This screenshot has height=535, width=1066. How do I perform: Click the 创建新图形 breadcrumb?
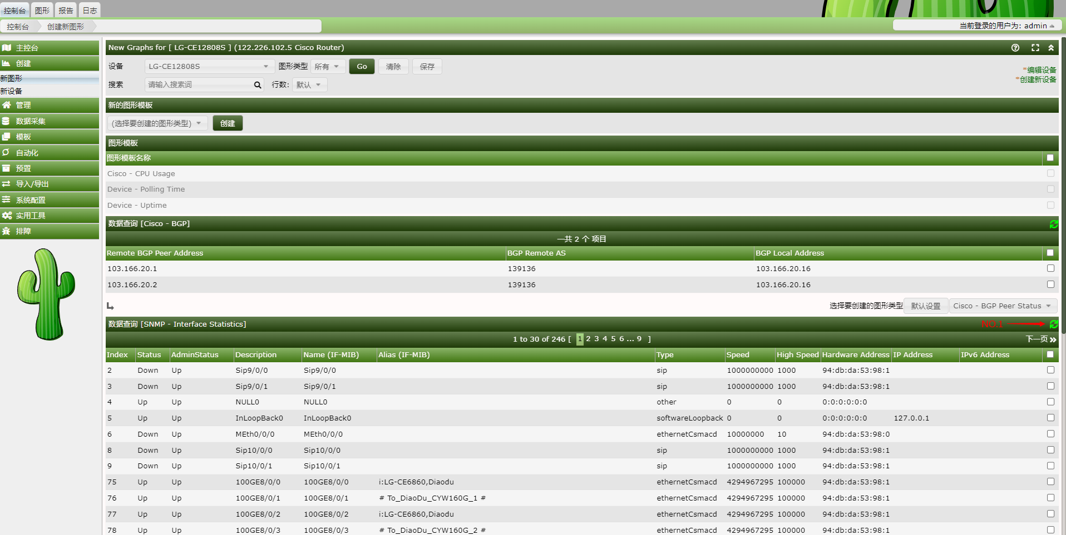coord(66,27)
